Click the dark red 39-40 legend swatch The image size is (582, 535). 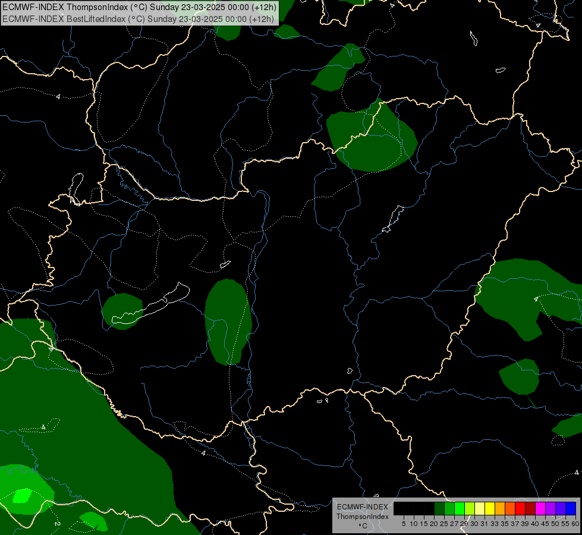pyautogui.click(x=530, y=508)
